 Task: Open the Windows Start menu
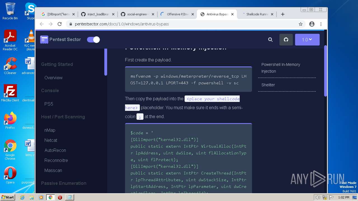click(8, 197)
